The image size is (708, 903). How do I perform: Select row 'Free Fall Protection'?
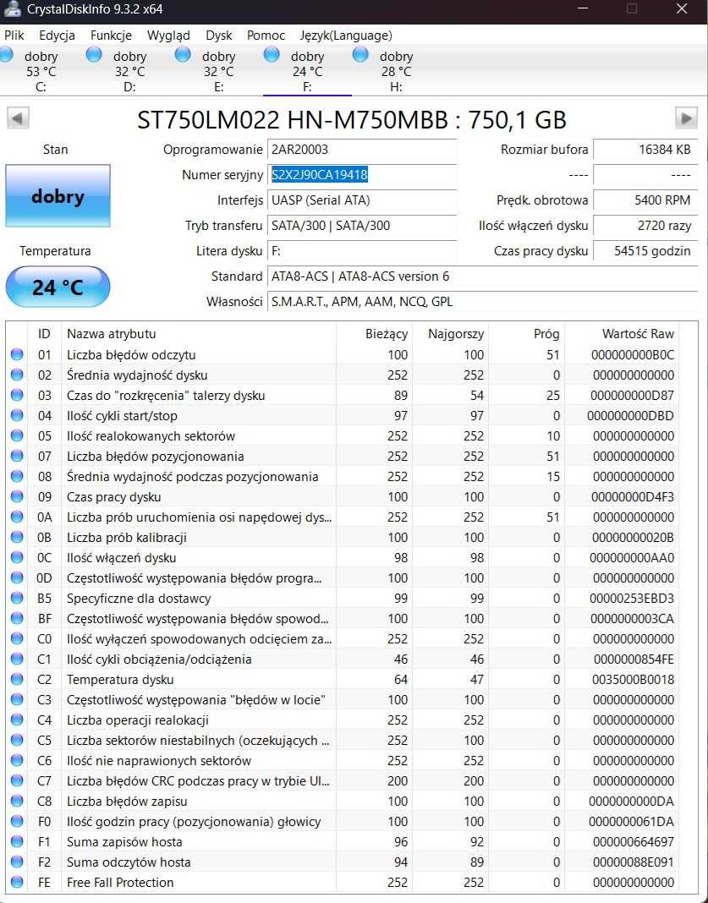pyautogui.click(x=343, y=882)
